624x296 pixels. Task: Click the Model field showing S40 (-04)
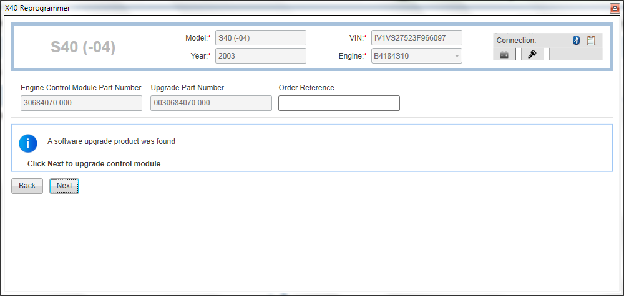(261, 38)
